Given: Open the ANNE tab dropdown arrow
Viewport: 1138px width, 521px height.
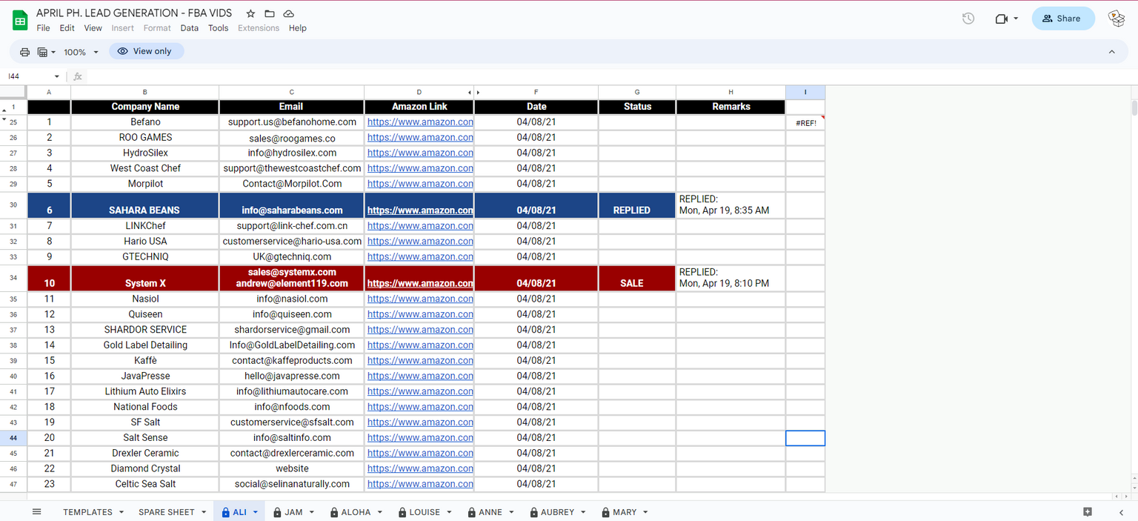Looking at the screenshot, I should pyautogui.click(x=511, y=512).
